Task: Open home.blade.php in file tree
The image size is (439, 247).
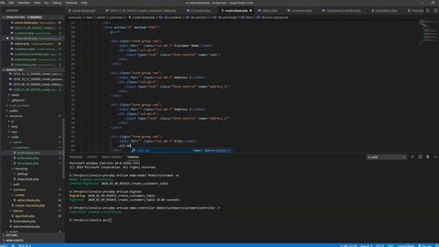Action: (x=25, y=222)
